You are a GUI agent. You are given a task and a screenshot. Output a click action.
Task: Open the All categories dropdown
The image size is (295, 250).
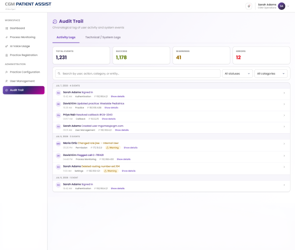(x=271, y=74)
